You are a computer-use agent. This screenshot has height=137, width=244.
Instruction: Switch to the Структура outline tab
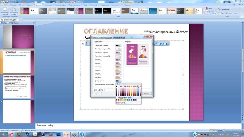[x=14, y=23]
